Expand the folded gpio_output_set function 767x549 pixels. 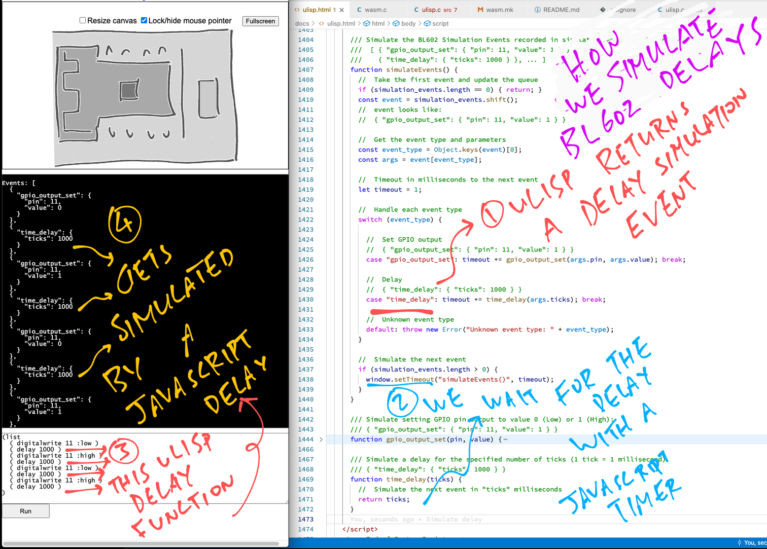pos(321,440)
